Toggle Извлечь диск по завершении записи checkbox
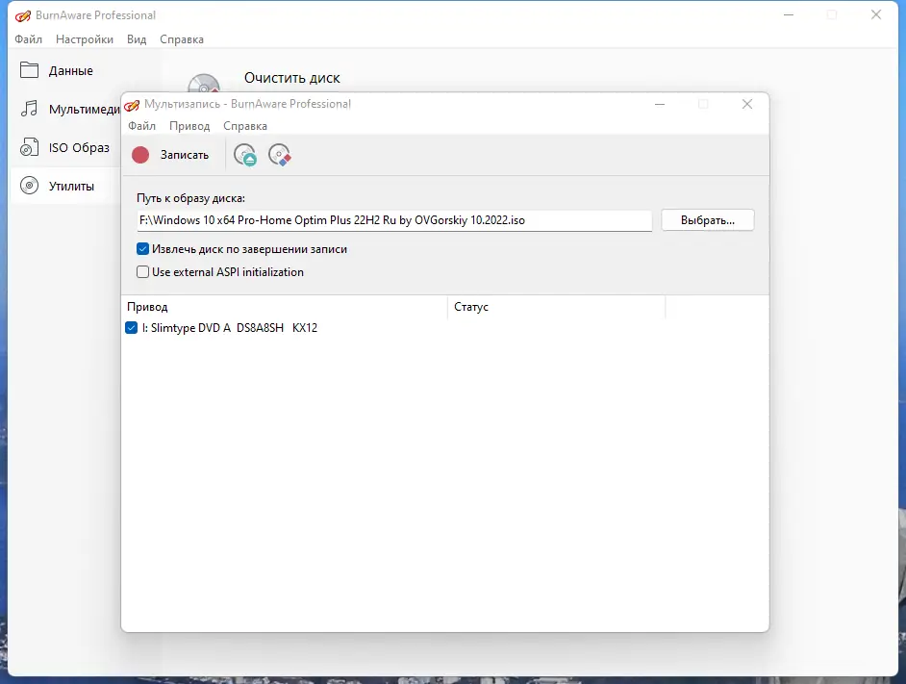 click(142, 249)
